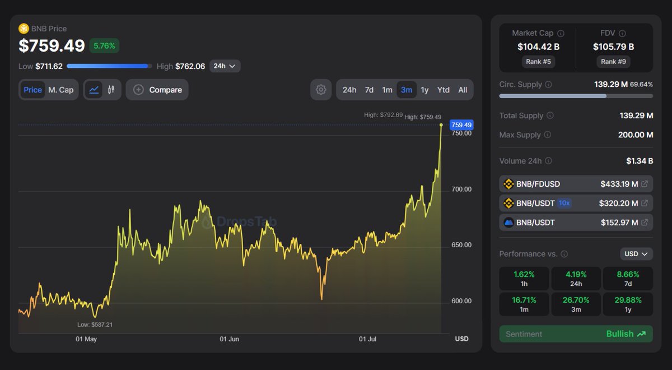
Task: Click the 7d performance cell 8.66%
Action: (x=628, y=279)
